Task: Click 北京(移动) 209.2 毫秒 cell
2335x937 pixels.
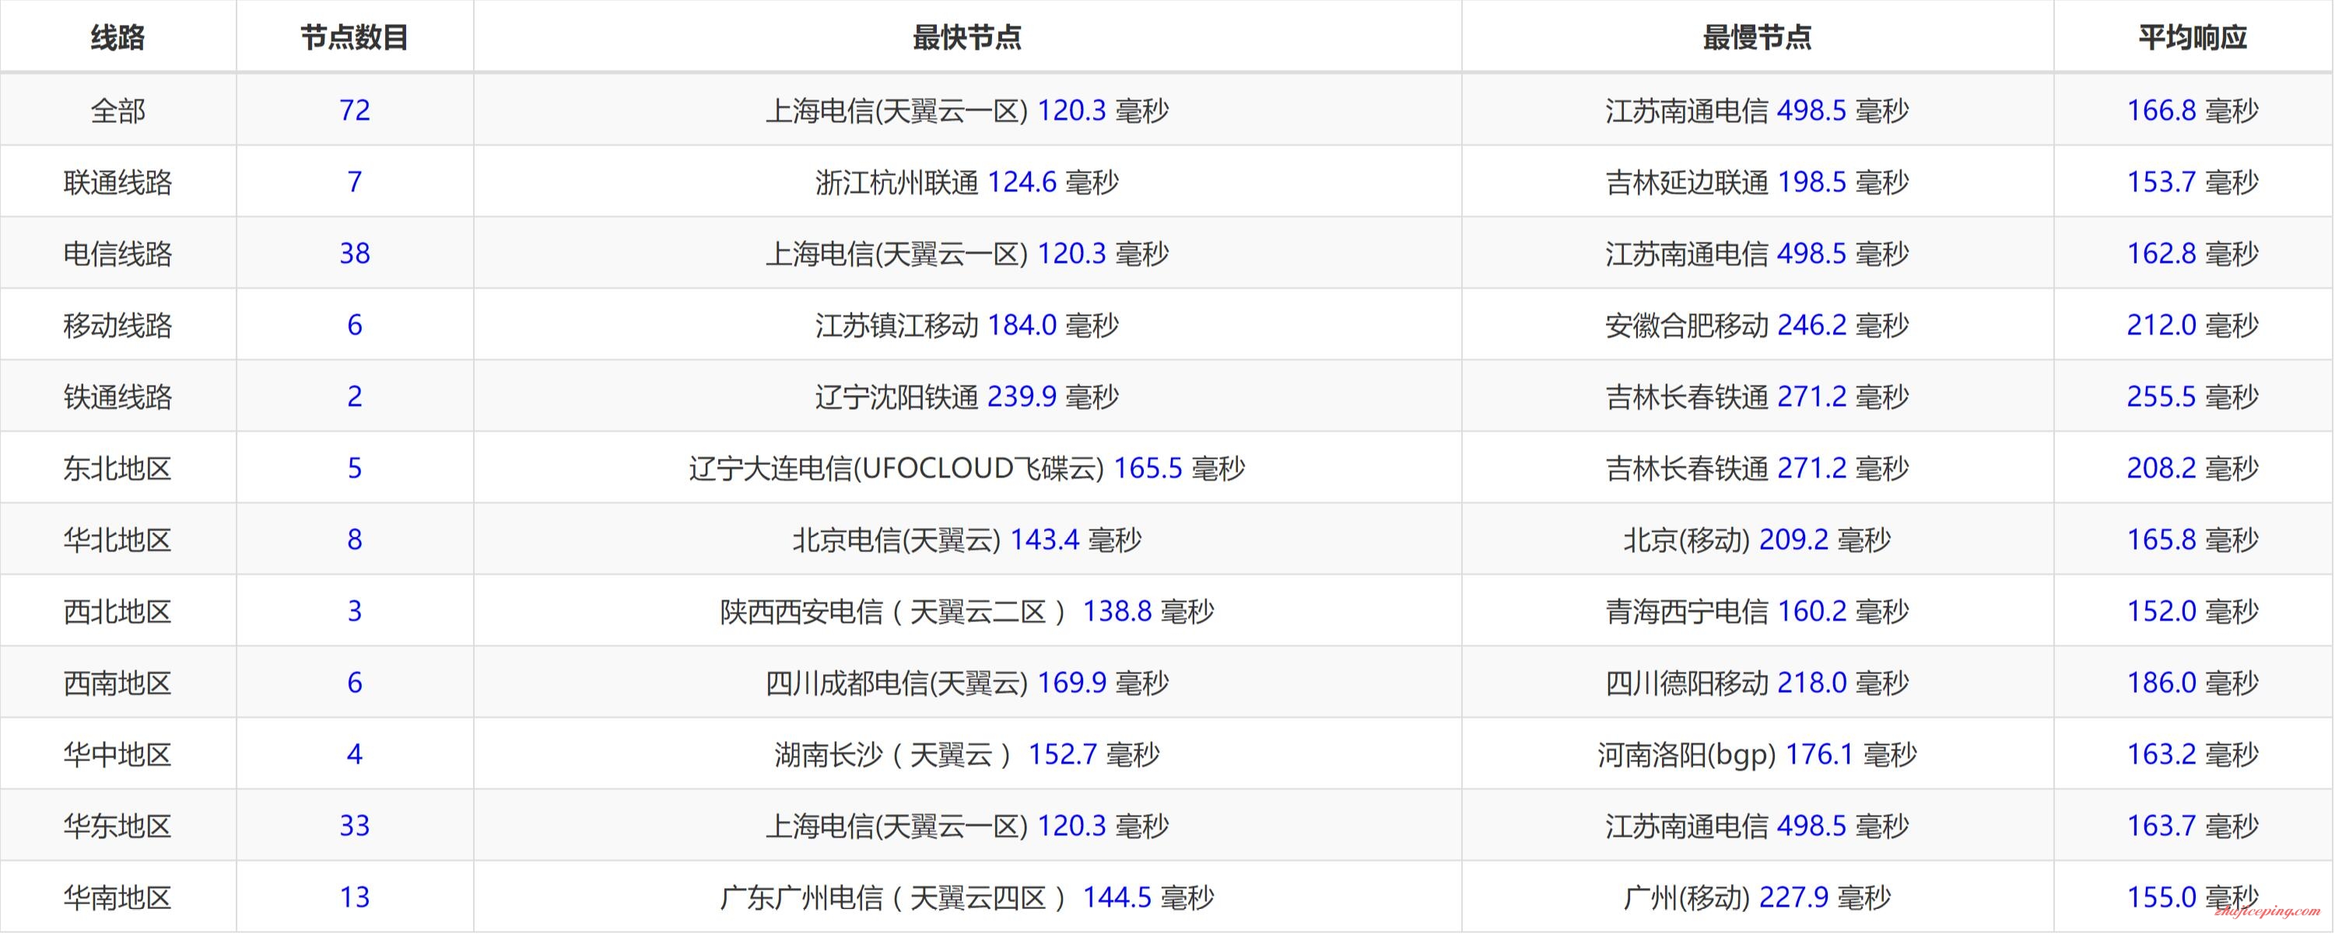Action: [1757, 540]
